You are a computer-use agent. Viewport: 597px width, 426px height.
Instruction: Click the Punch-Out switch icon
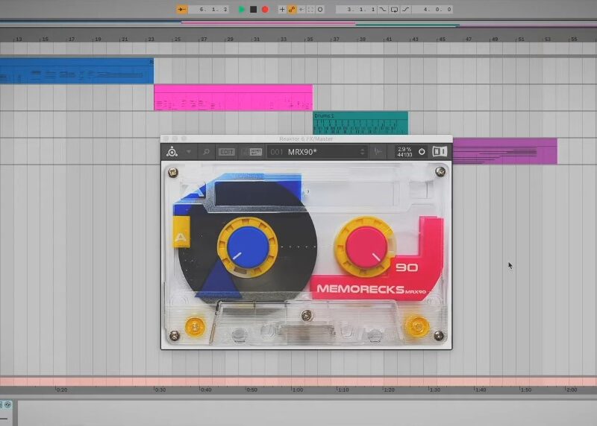click(405, 10)
